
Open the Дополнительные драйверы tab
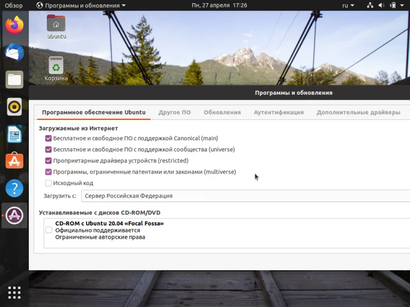pyautogui.click(x=358, y=112)
